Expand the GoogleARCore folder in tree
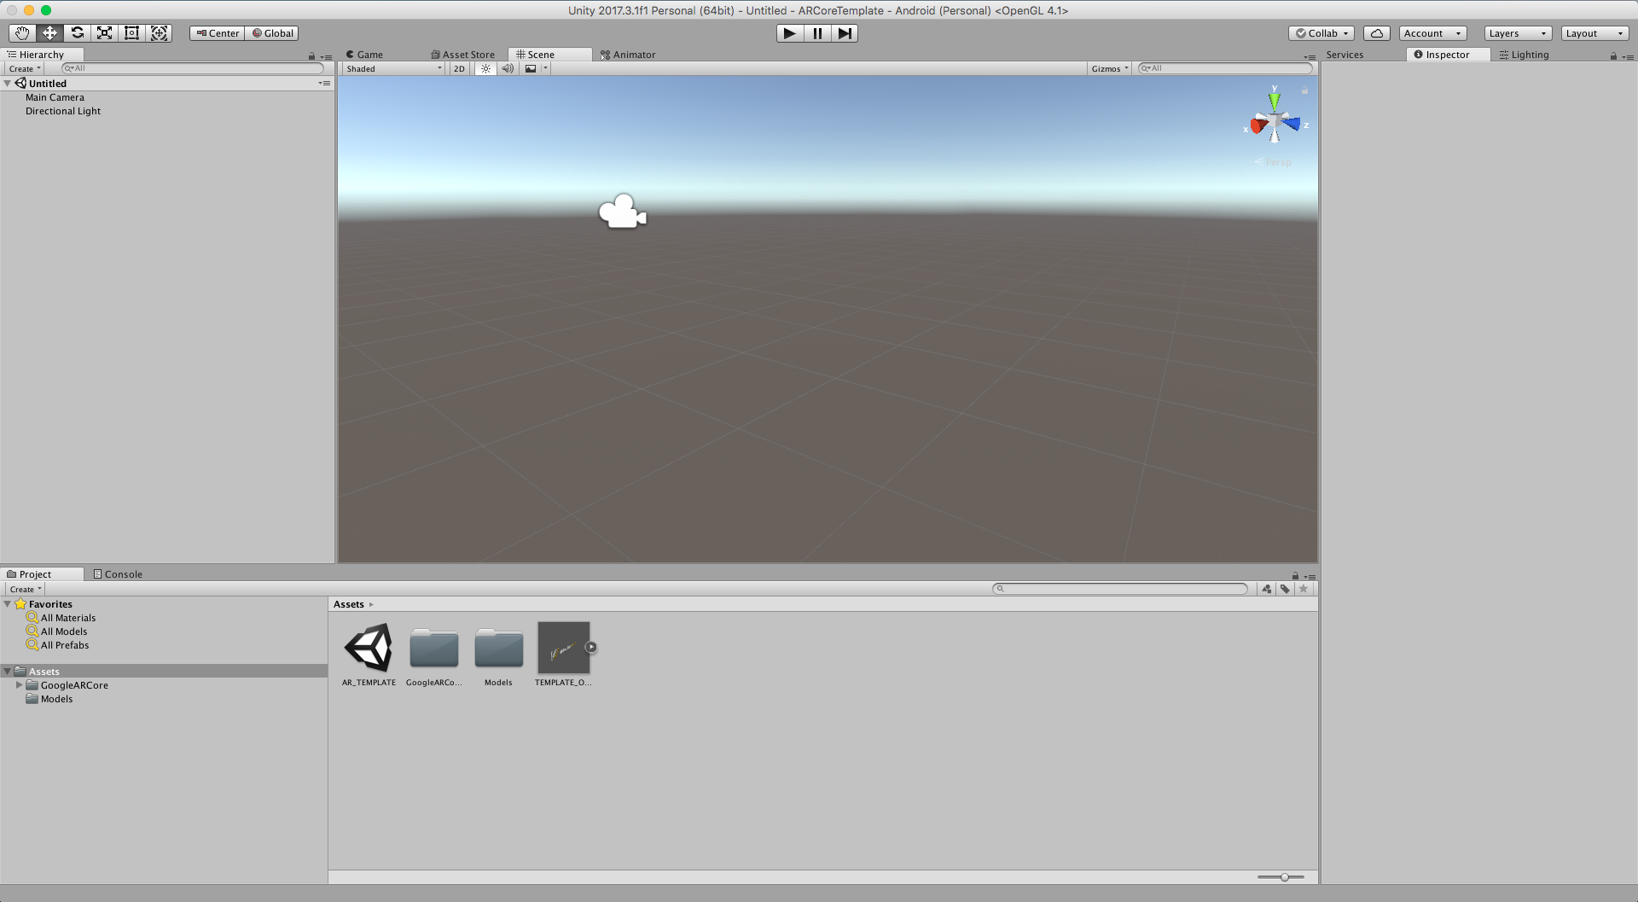Screen dimensions: 1638x902 [19, 685]
